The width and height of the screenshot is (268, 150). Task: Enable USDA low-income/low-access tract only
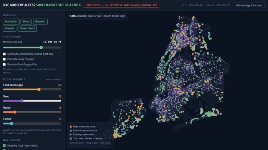pyautogui.click(x=4, y=54)
